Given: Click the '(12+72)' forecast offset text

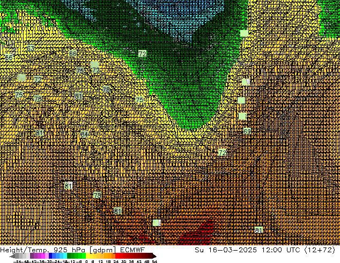Looking at the screenshot, I should click(x=320, y=250).
